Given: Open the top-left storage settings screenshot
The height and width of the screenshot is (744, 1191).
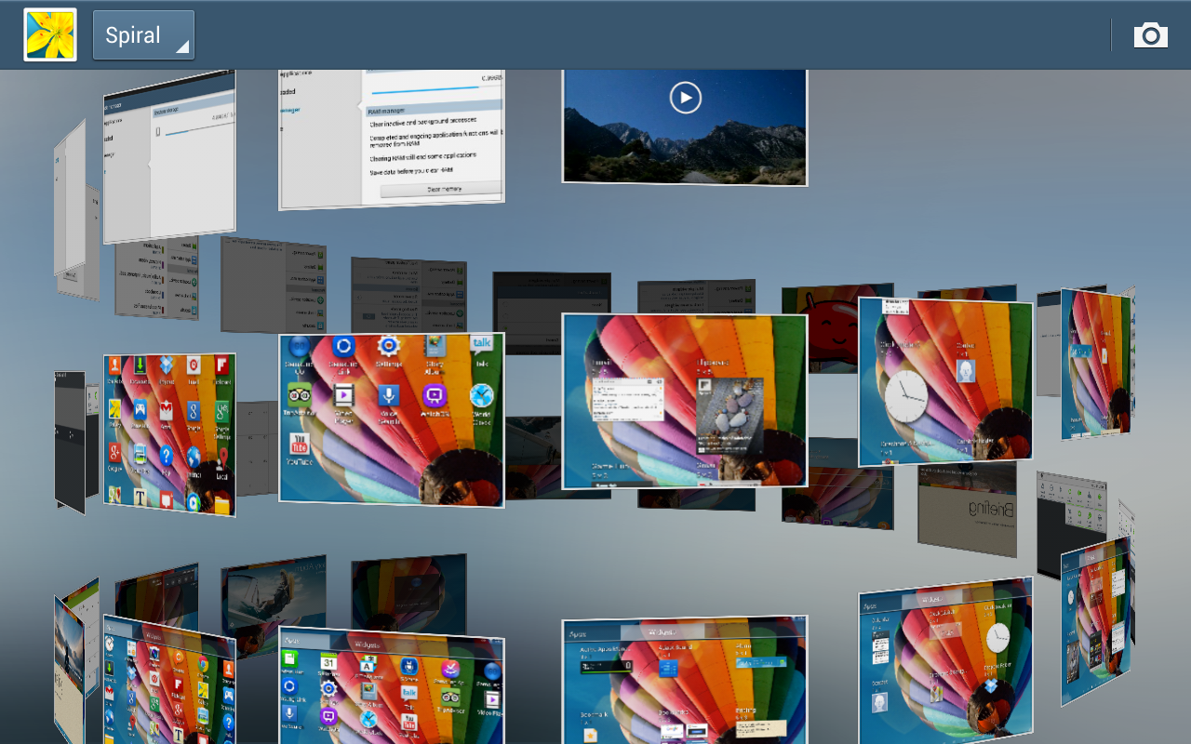Looking at the screenshot, I should [169, 158].
